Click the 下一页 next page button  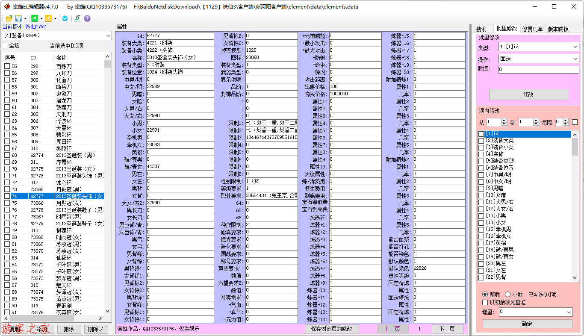point(447,329)
